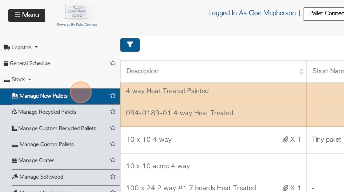Star the Manage Recycled Pallets entry
Screen dimensions: 344x192
[113, 111]
